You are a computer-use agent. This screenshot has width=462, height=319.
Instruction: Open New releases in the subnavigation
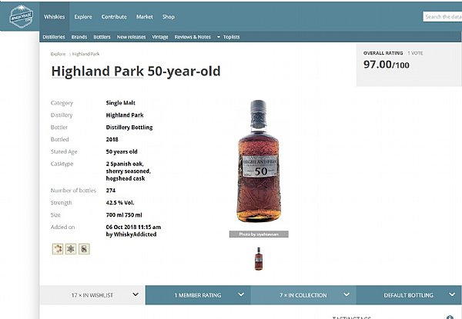tap(131, 37)
